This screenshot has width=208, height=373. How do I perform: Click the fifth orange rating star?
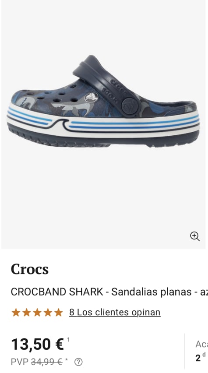58,312
